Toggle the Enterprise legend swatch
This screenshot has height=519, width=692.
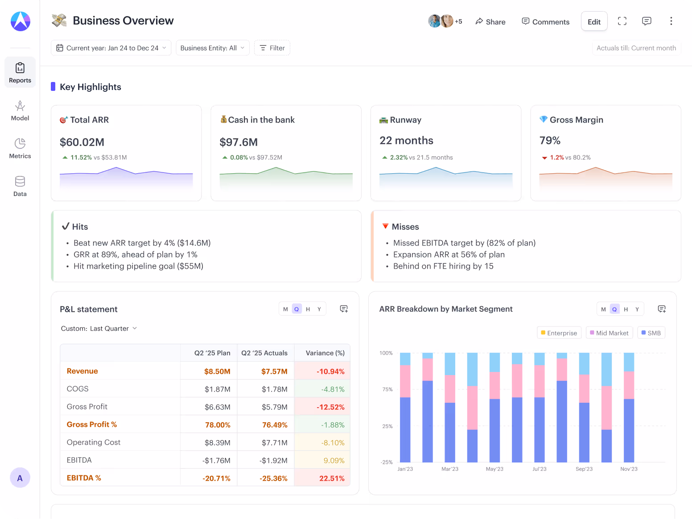click(543, 333)
